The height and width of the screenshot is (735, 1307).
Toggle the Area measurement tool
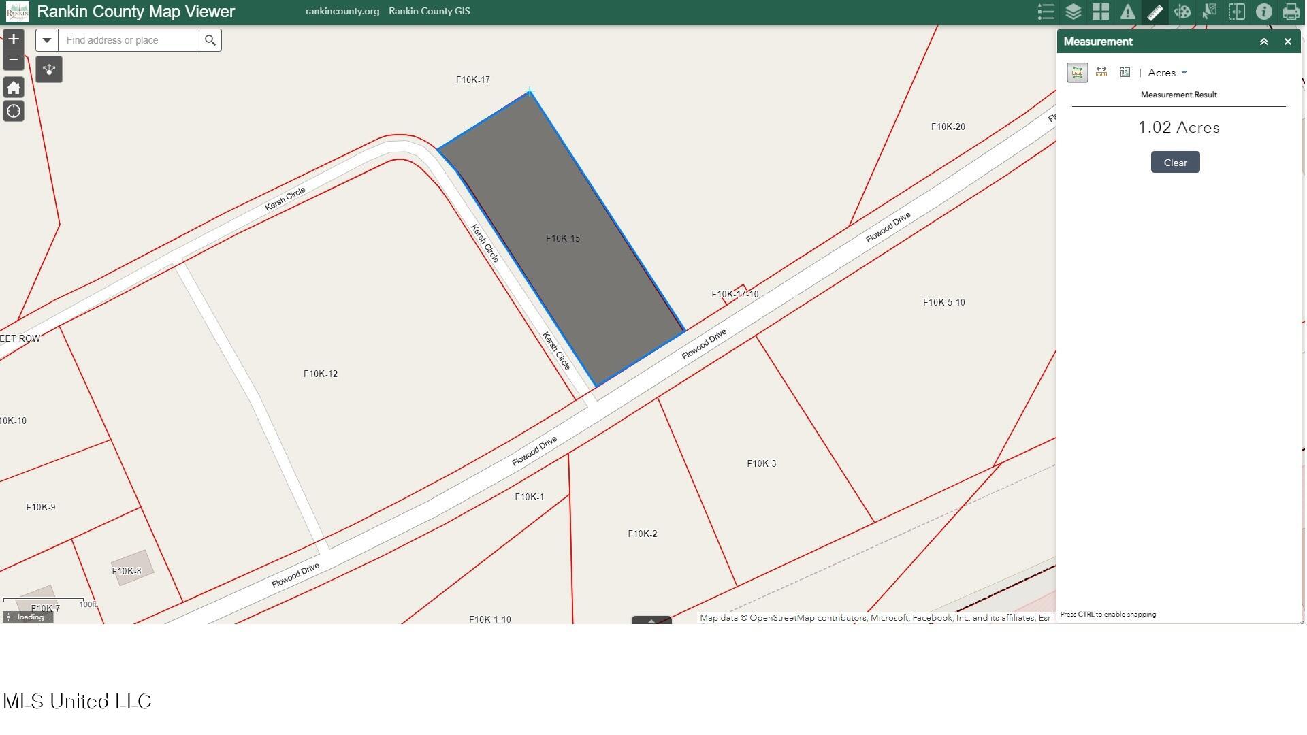pyautogui.click(x=1077, y=72)
